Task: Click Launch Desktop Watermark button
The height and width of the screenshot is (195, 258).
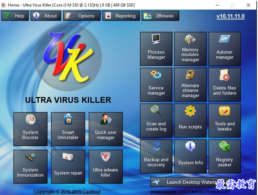Action: pos(190,182)
